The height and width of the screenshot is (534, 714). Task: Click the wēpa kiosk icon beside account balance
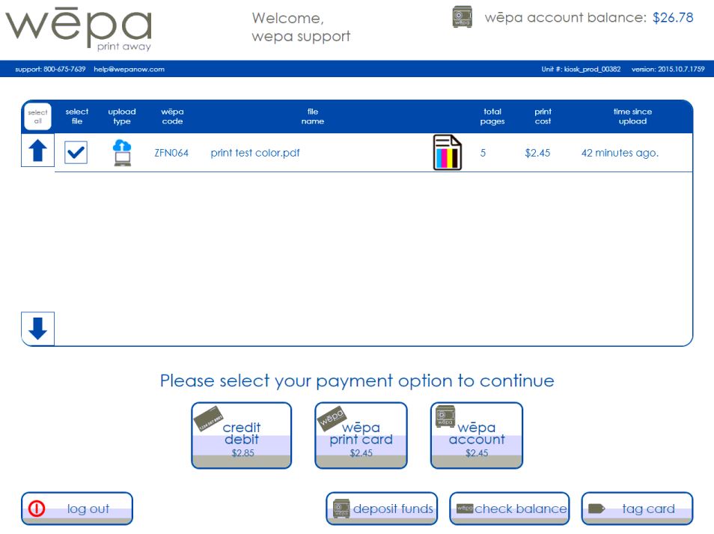462,16
